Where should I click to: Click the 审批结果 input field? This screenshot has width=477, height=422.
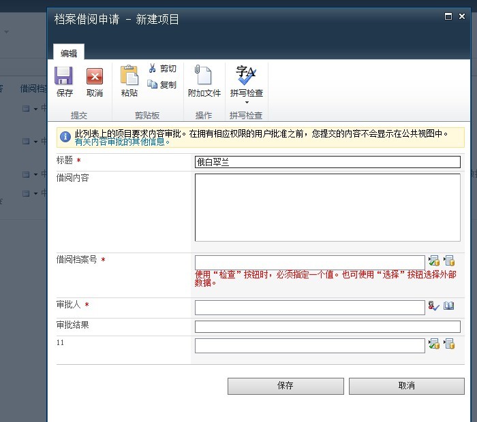click(x=327, y=327)
